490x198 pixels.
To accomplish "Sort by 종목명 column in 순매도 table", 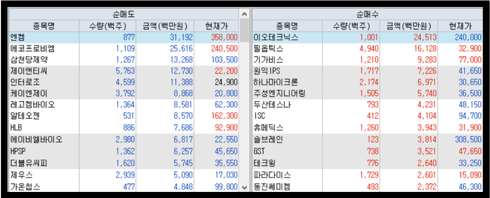I will (44, 26).
